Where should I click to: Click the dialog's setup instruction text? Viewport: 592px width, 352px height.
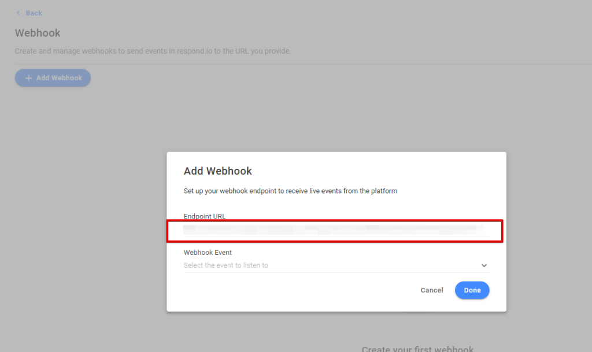(x=290, y=191)
